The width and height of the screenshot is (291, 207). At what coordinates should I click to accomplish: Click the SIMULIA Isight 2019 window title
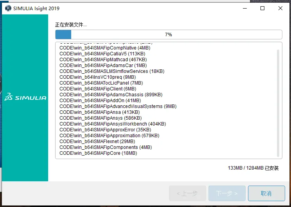click(36, 8)
